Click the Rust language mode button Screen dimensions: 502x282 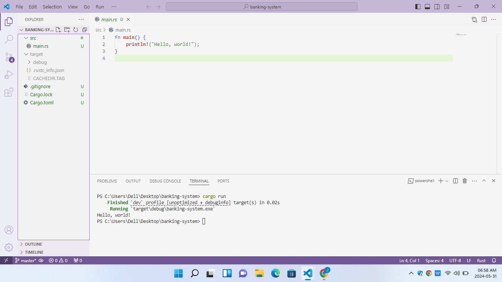pyautogui.click(x=481, y=260)
